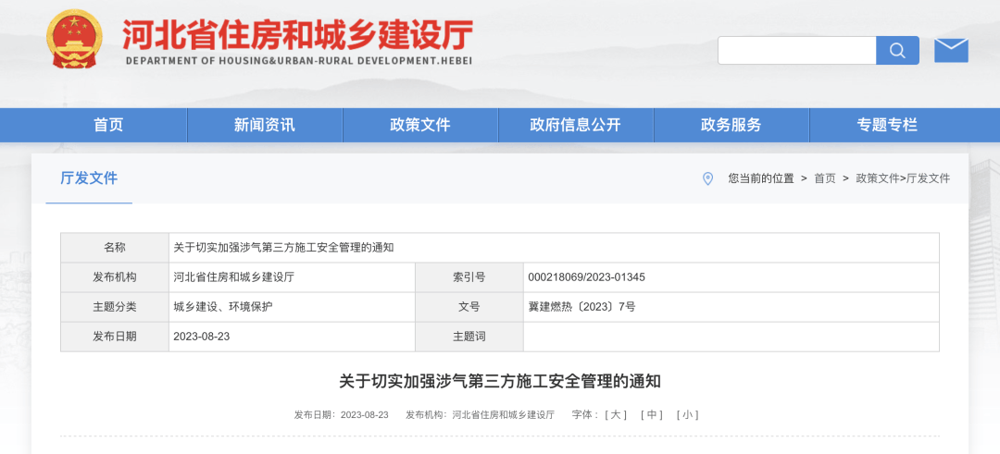1000x454 pixels.
Task: Open the 首页 navigation tab
Action: click(x=108, y=125)
